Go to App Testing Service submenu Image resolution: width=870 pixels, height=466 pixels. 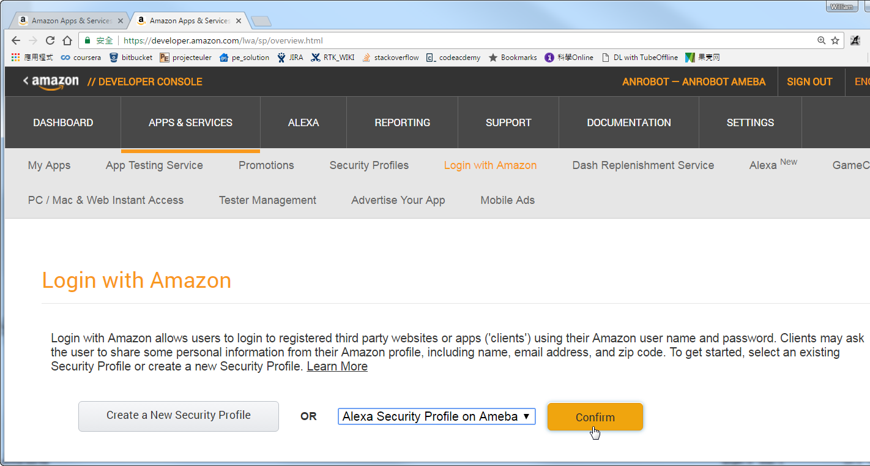pos(154,165)
